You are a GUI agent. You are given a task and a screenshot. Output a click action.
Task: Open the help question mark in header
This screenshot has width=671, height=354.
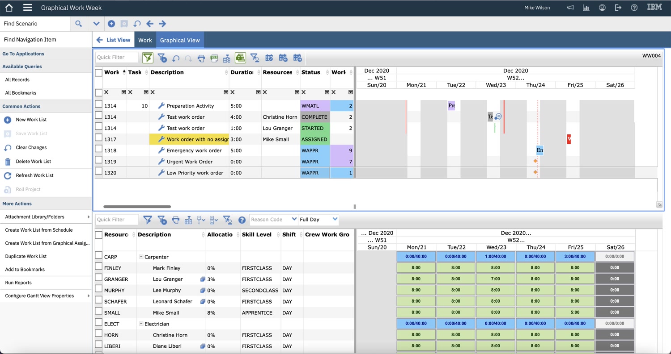(634, 8)
